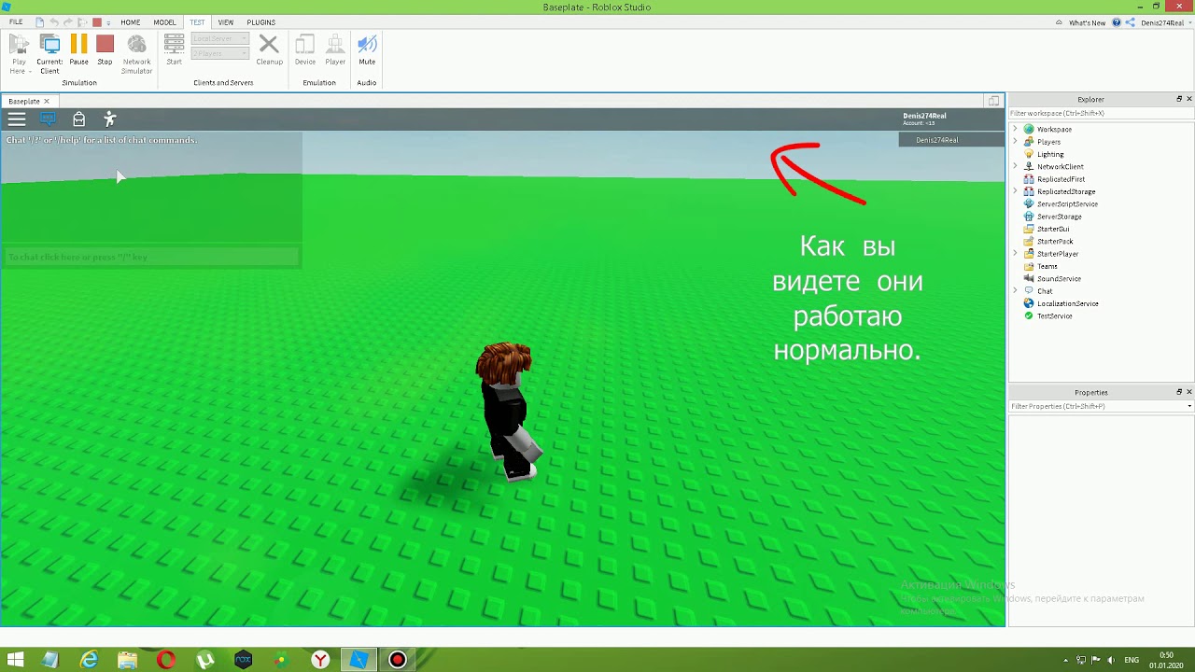Select Lighting in Explorer
Image resolution: width=1195 pixels, height=672 pixels.
1050,154
